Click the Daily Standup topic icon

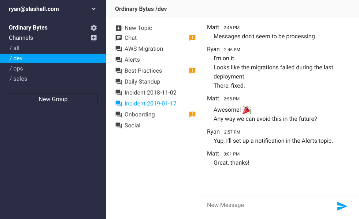tap(119, 82)
